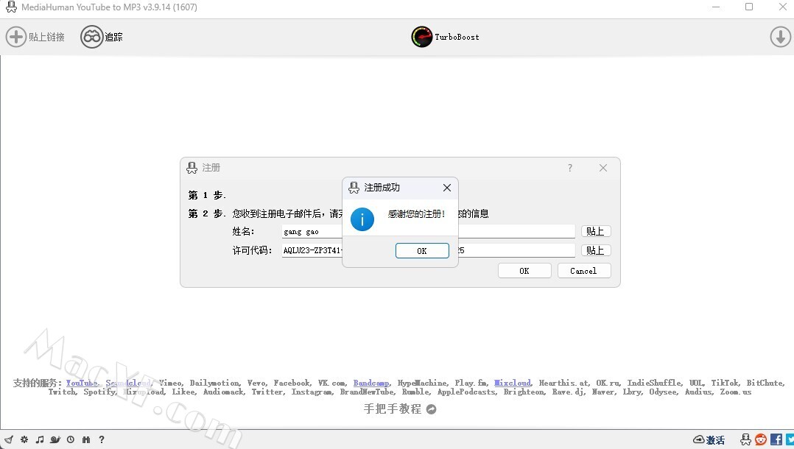Open settings via the gear icon

pos(24,439)
